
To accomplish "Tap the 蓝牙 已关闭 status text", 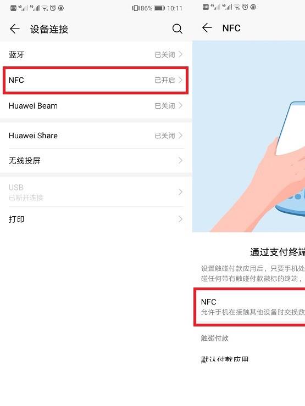I will (165, 55).
